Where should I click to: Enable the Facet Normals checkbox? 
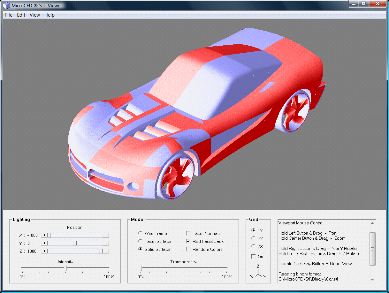coord(188,233)
